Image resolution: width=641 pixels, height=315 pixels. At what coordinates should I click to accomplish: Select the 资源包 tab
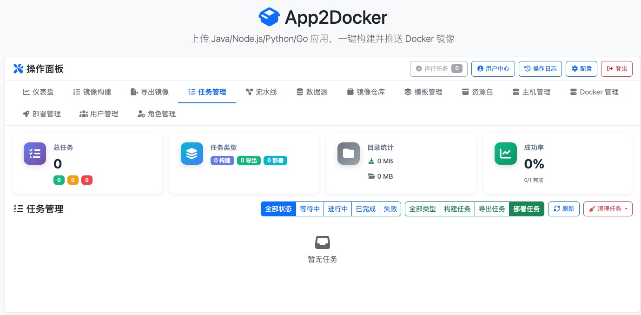click(x=477, y=92)
